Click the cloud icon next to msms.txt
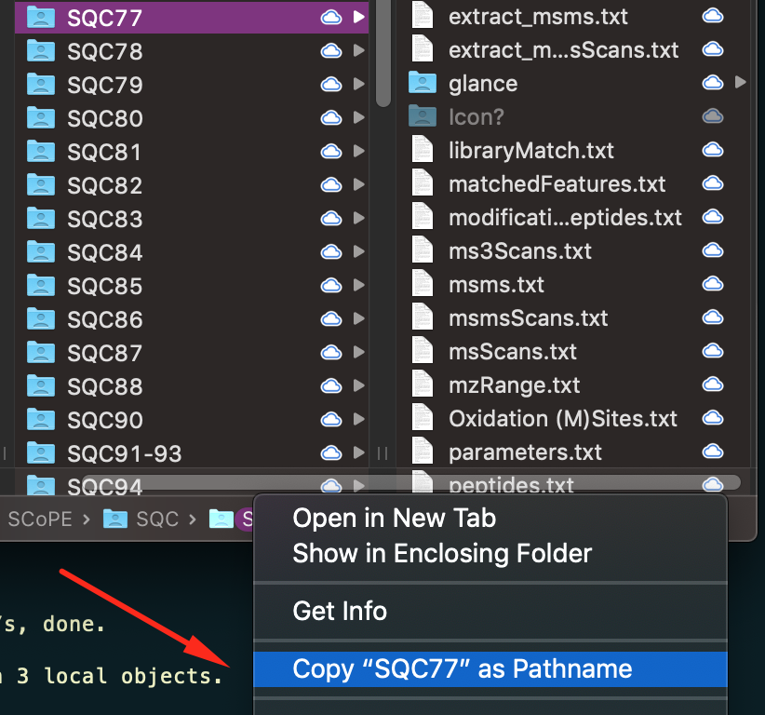Image resolution: width=765 pixels, height=715 pixels. (x=712, y=284)
